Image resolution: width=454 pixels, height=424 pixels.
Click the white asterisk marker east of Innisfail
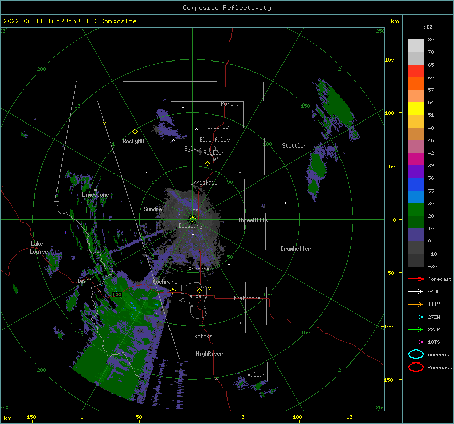240,173
